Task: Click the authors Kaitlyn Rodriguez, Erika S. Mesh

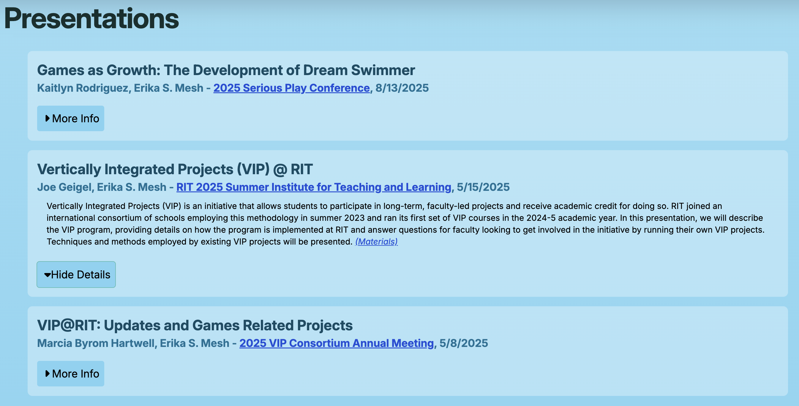Action: coord(120,88)
